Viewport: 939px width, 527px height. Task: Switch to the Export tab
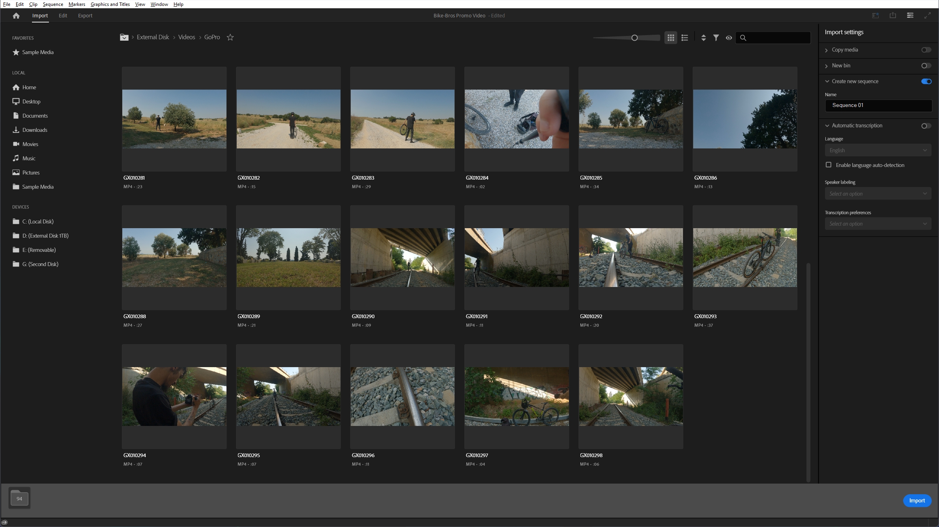[85, 16]
